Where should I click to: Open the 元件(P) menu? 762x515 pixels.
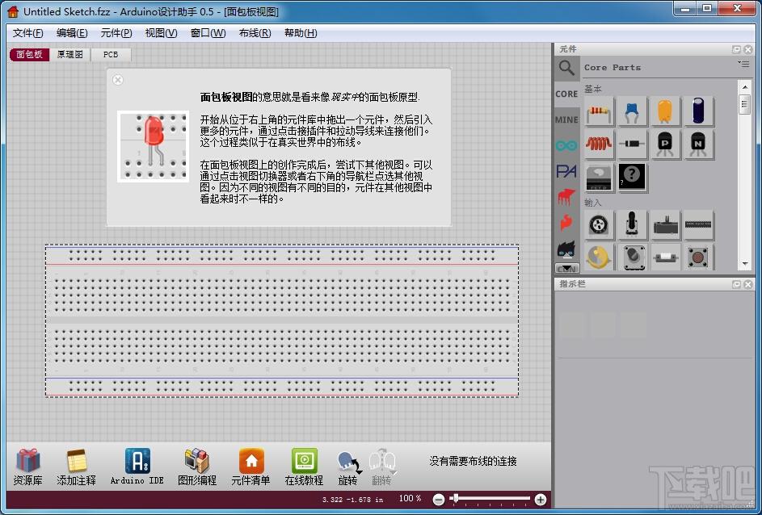coord(116,33)
